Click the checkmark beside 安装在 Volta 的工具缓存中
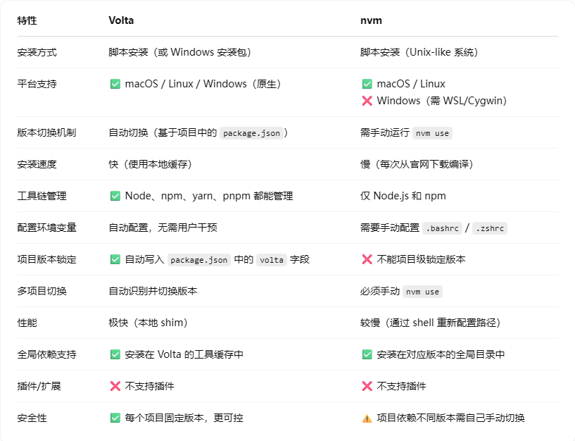Screen dimensions: 575x441 (x=115, y=355)
